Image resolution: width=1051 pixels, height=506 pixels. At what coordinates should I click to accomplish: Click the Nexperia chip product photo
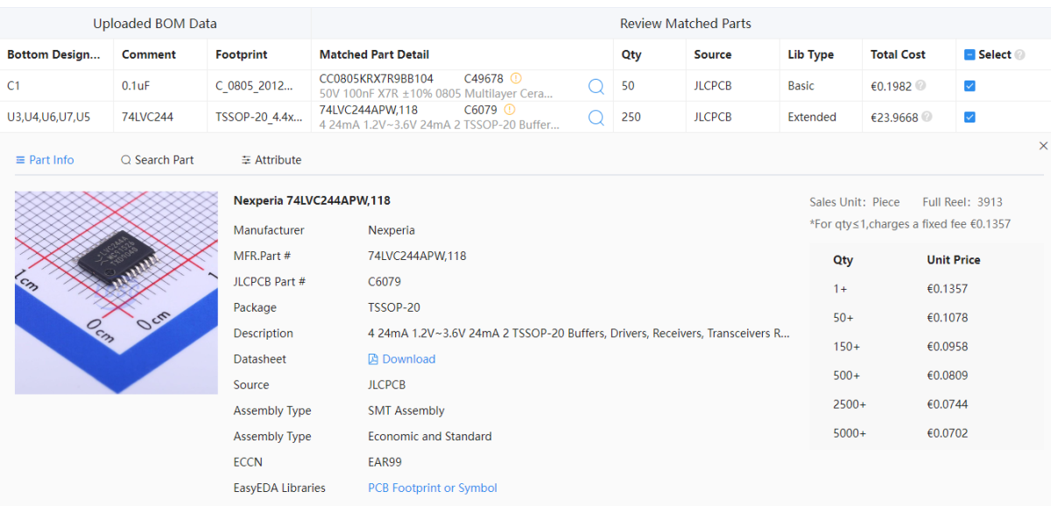click(116, 292)
